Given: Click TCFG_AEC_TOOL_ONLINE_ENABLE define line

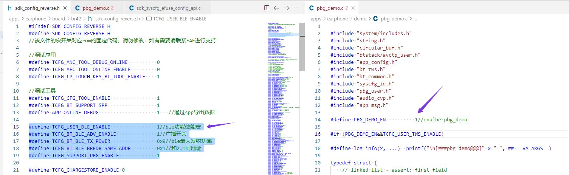Looking at the screenshot, I should coord(94,69).
